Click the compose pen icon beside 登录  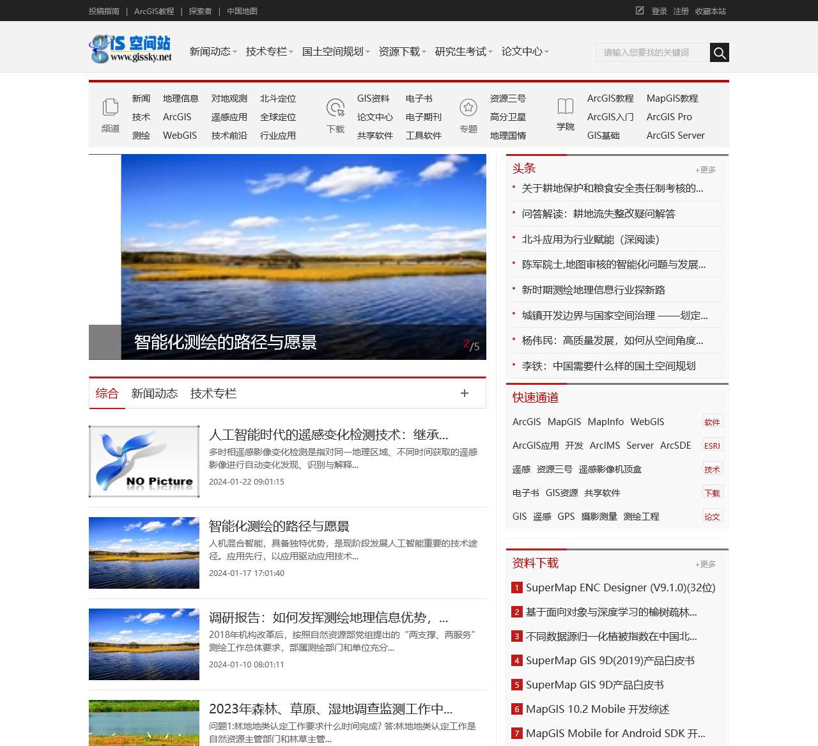point(639,11)
